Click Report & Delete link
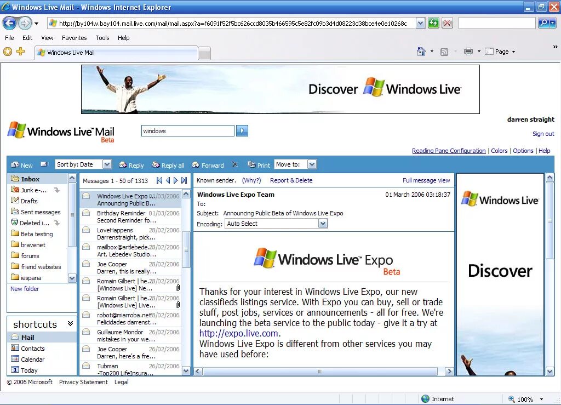The width and height of the screenshot is (561, 405). 291,180
